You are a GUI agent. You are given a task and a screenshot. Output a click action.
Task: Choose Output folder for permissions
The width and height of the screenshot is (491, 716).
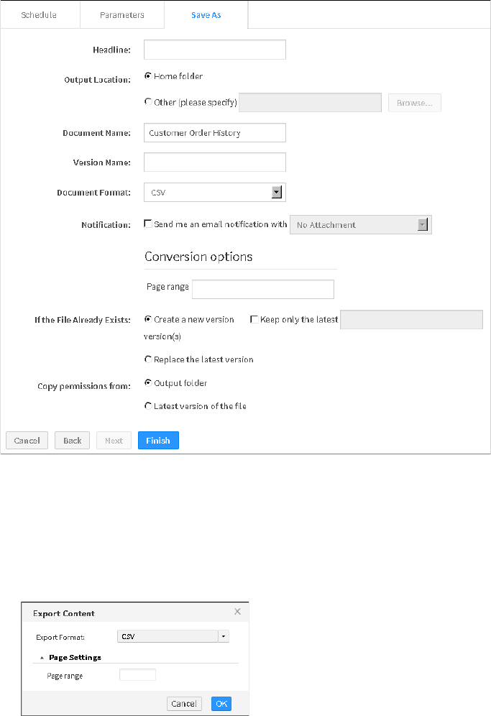pos(148,383)
